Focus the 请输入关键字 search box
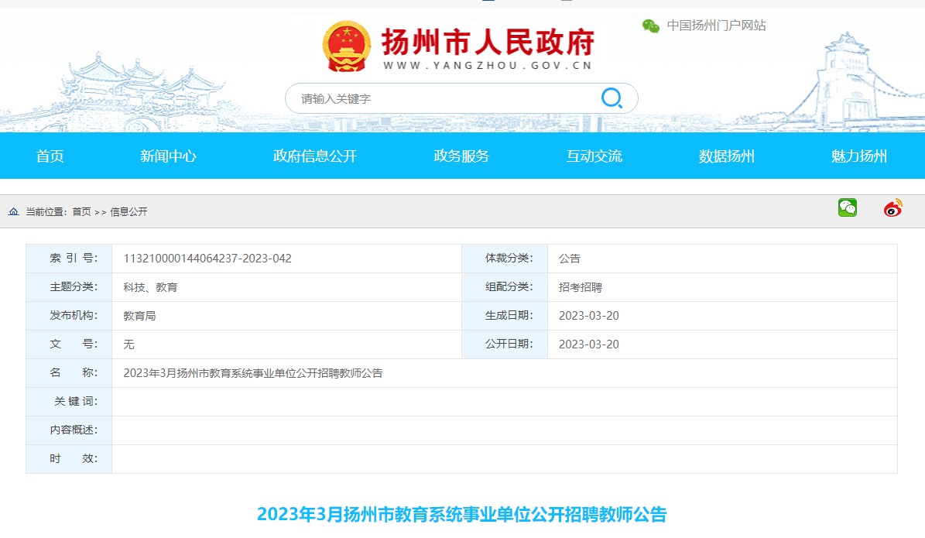 pos(441,99)
